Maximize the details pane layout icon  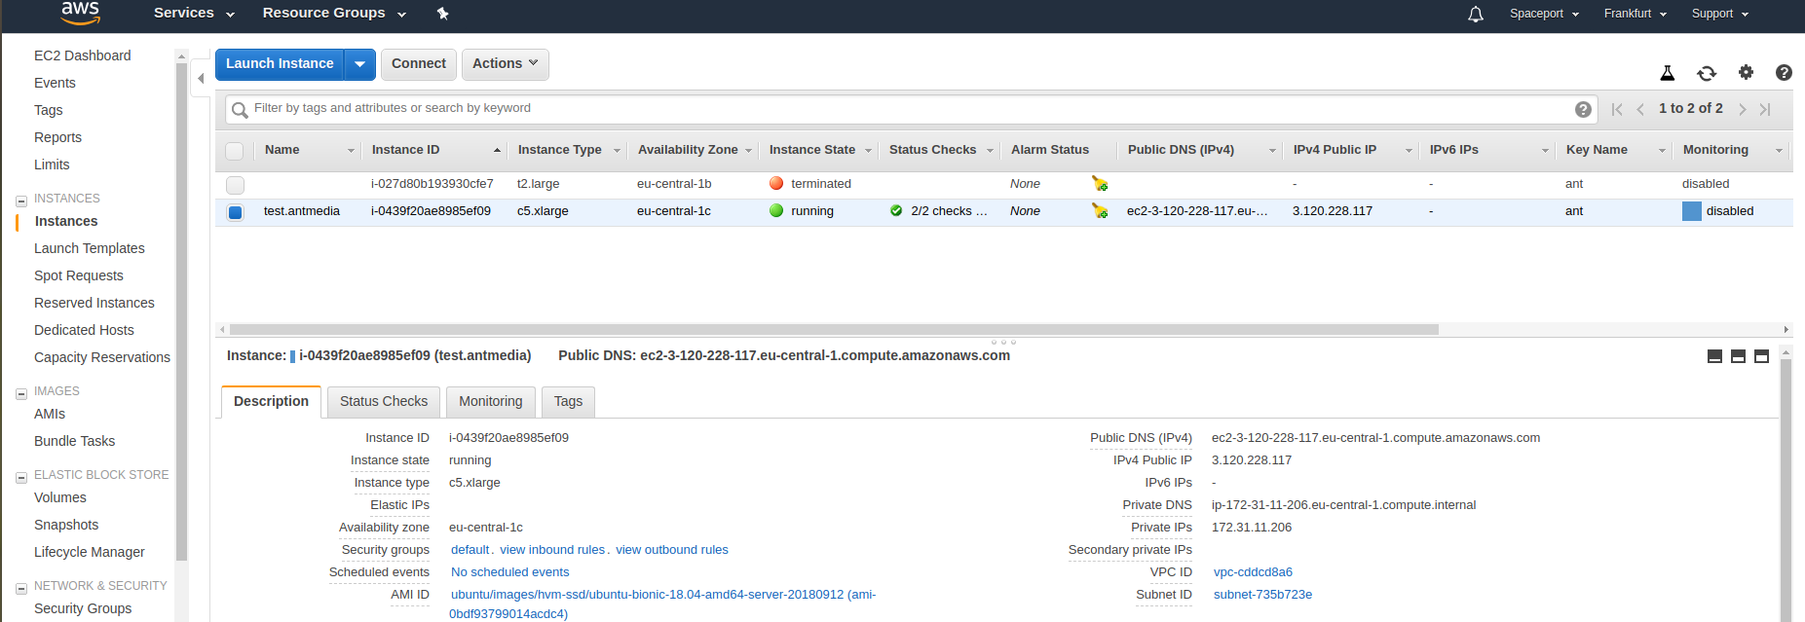pos(1761,356)
